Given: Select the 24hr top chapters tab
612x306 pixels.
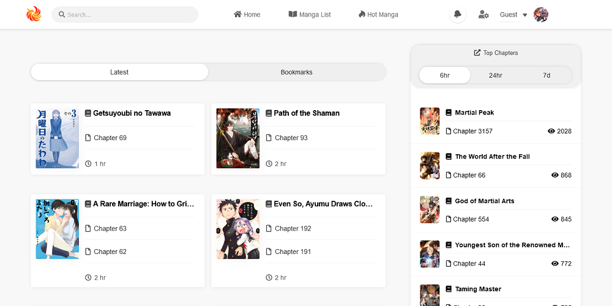Looking at the screenshot, I should coord(496,75).
